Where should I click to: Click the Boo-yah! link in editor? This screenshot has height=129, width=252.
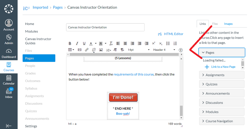(123, 114)
